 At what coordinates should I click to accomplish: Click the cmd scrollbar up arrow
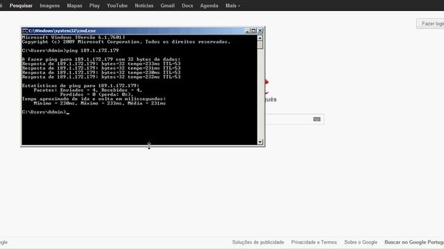(x=260, y=38)
